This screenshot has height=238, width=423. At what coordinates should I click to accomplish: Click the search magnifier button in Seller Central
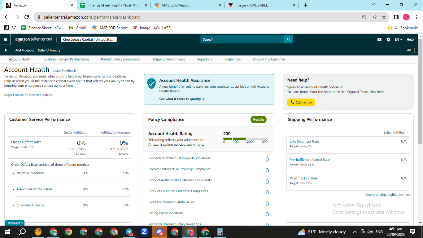click(289, 39)
